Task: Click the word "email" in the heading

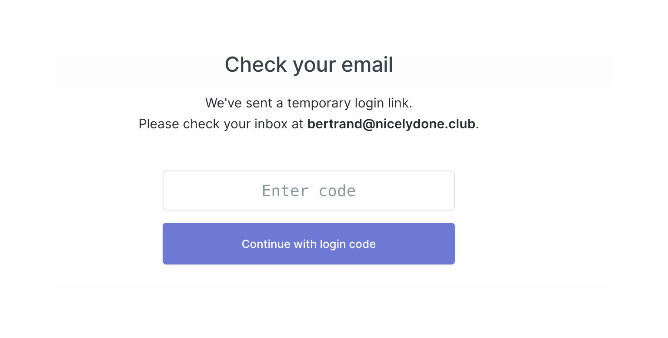Action: pyautogui.click(x=367, y=65)
